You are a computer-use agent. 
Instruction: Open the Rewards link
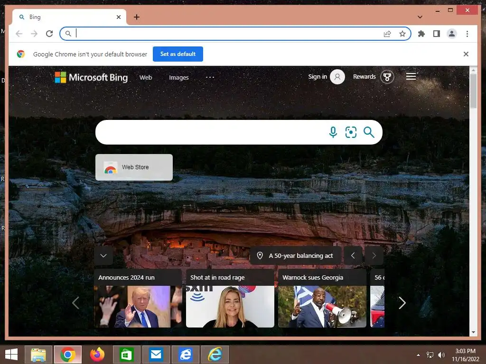[364, 77]
